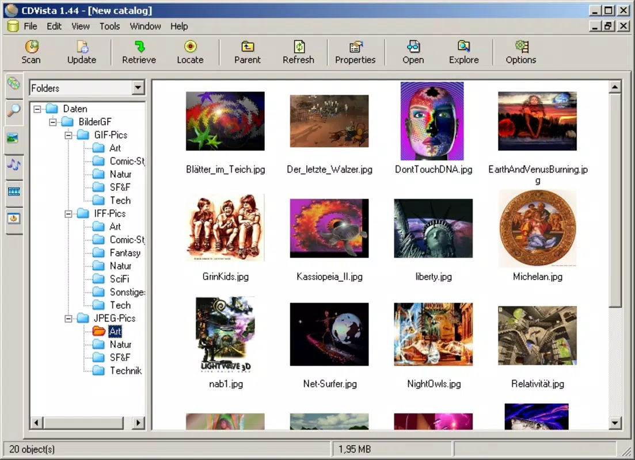Select the EarthAndVenusBurning.jpg thumbnail
The width and height of the screenshot is (635, 460).
point(537,121)
